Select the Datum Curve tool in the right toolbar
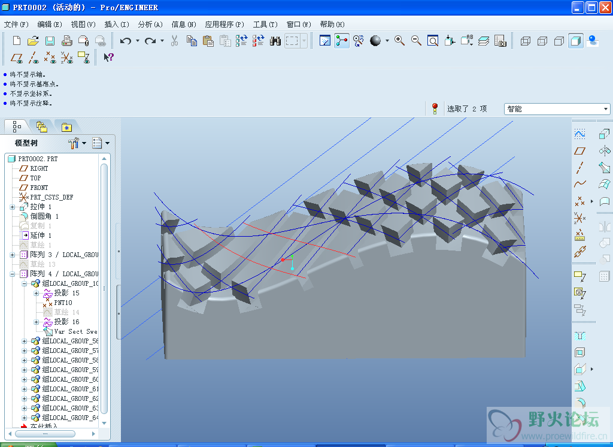This screenshot has width=613, height=447. pyautogui.click(x=579, y=184)
